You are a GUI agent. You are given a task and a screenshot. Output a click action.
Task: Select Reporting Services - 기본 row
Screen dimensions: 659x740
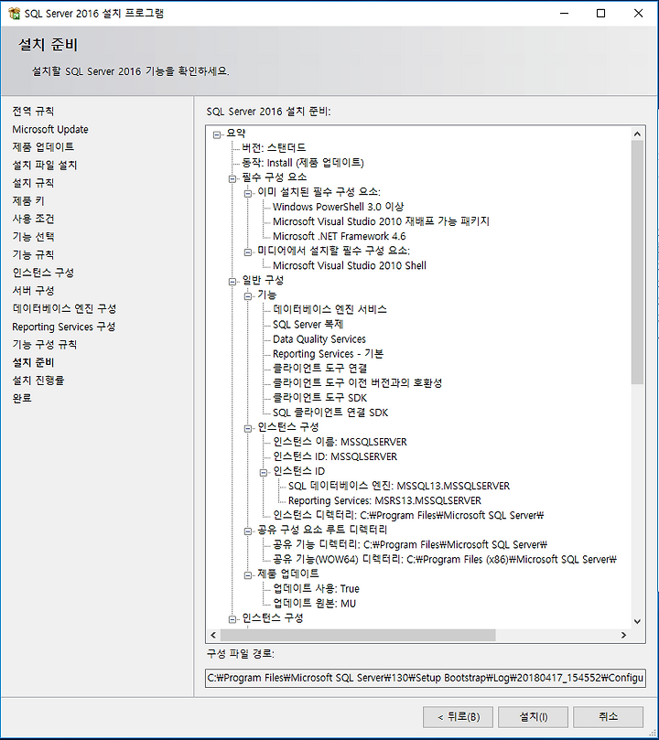tap(328, 354)
